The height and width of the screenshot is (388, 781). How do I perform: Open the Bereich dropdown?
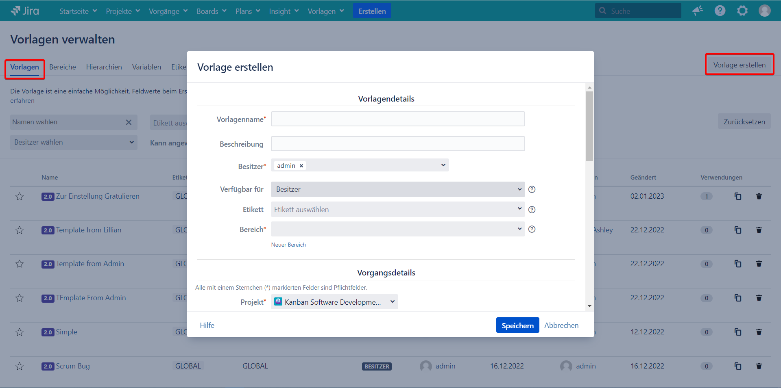[x=397, y=229]
